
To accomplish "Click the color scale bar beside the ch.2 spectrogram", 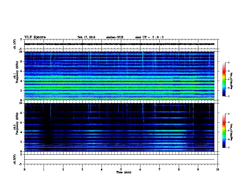I will pyautogui.click(x=224, y=131).
